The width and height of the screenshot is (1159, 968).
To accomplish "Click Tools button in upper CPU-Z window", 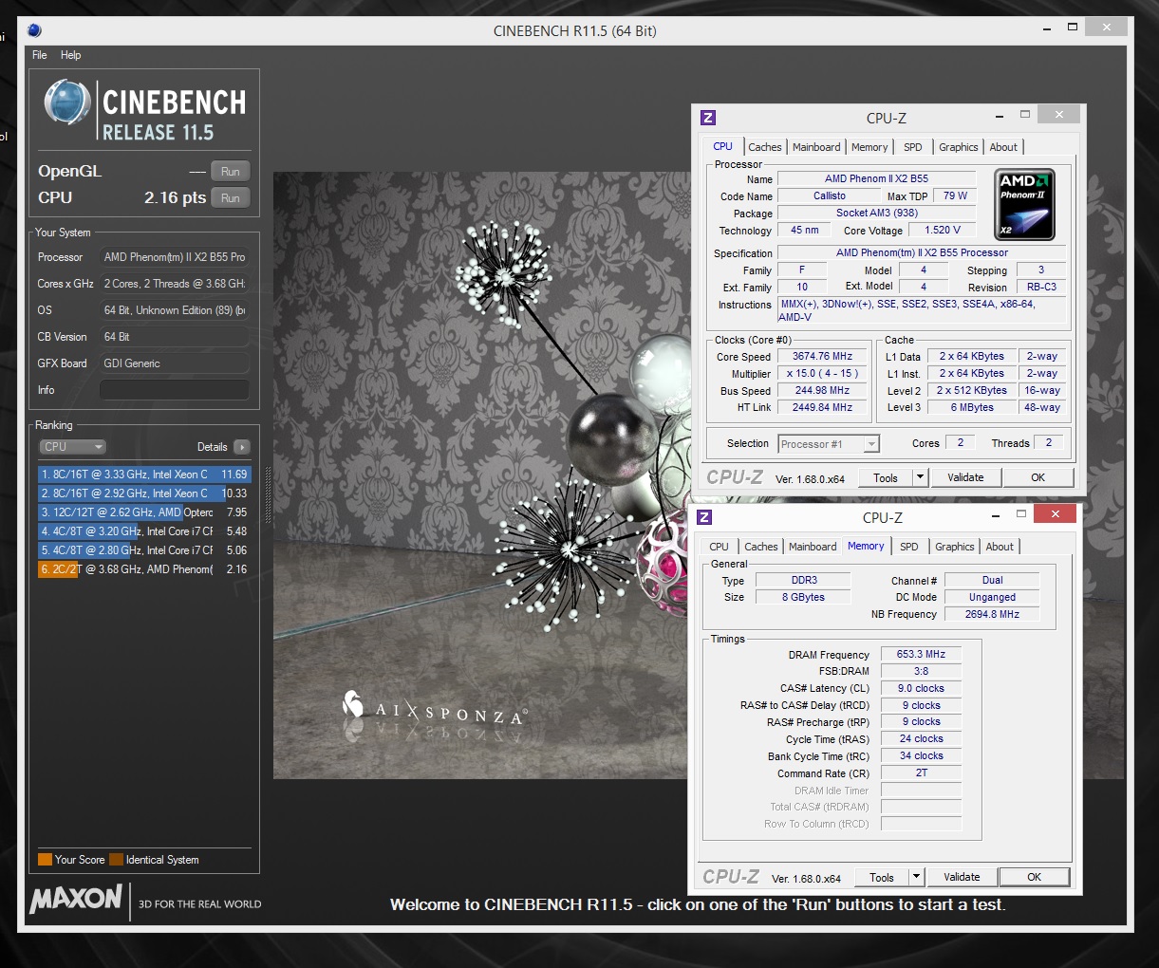I will click(886, 478).
